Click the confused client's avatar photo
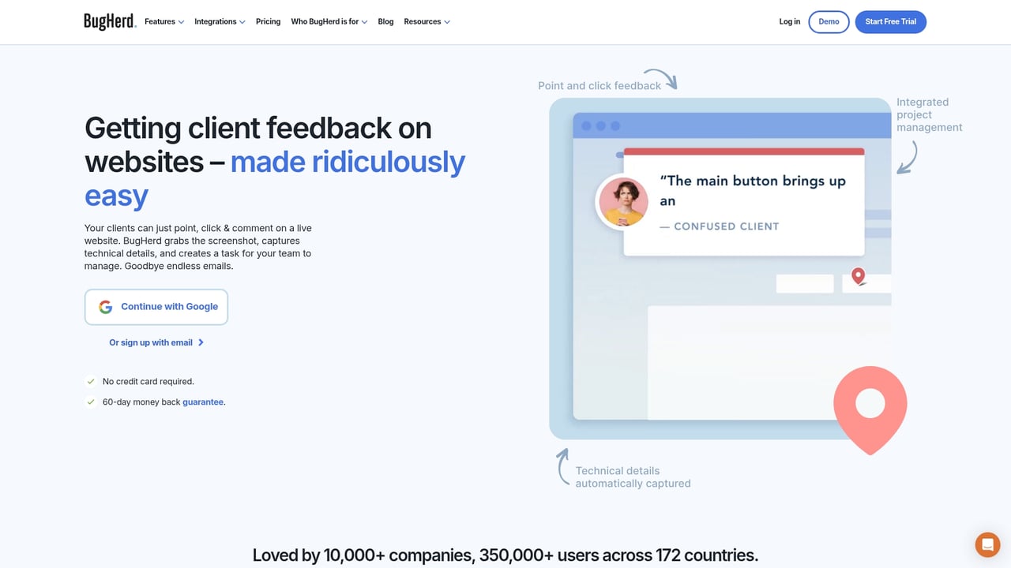 (622, 201)
